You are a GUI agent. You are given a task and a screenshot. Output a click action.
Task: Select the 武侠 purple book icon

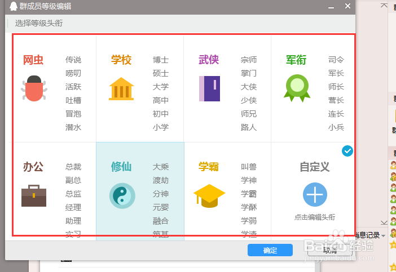(209, 88)
